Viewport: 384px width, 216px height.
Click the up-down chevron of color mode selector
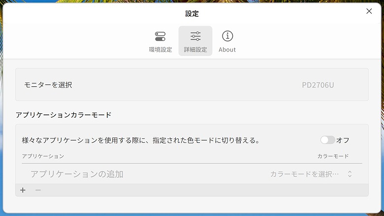[x=350, y=174]
